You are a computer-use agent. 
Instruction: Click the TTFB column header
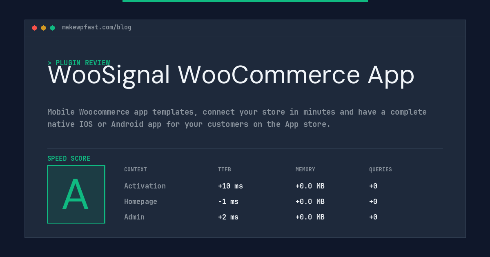(225, 170)
